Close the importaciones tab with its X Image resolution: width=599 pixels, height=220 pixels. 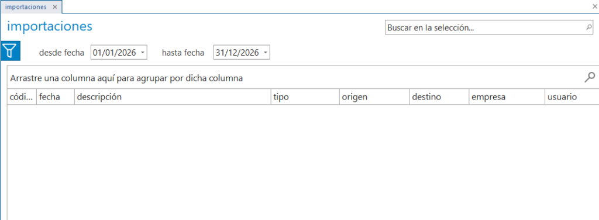click(55, 7)
